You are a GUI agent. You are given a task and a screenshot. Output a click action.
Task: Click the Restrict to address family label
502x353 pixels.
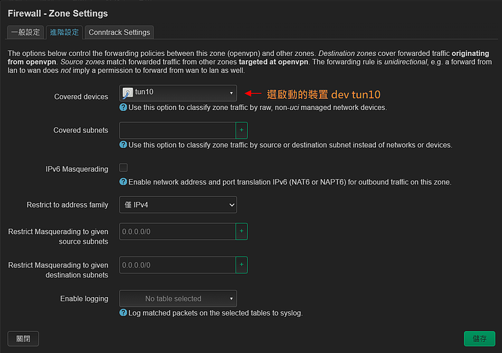(67, 204)
